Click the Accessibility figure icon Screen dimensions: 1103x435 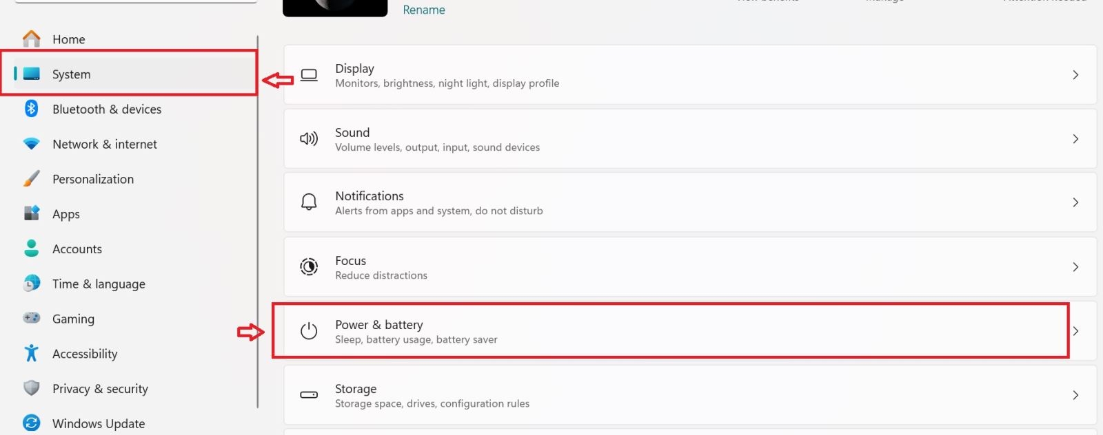coord(32,353)
